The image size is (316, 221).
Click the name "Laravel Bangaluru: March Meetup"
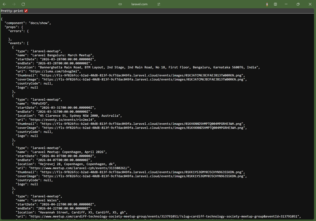(x=62, y=55)
